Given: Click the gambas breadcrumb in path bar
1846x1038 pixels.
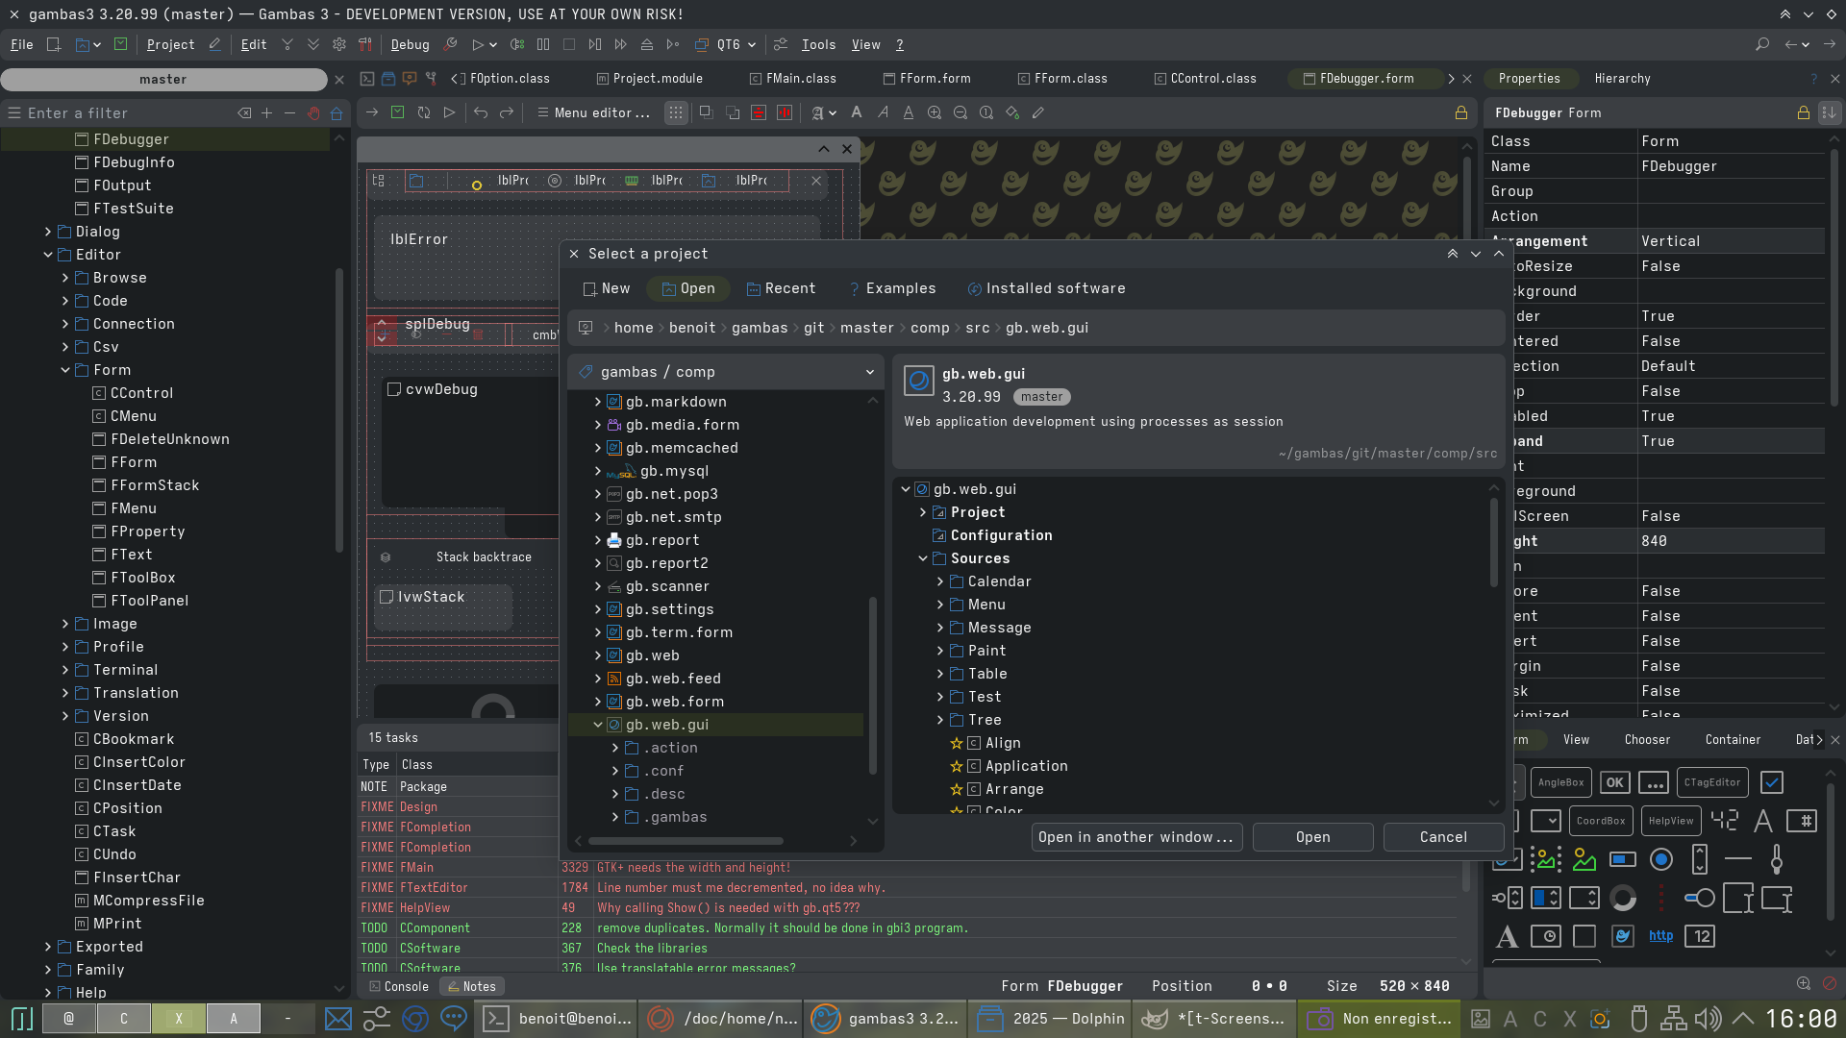Looking at the screenshot, I should [x=759, y=328].
